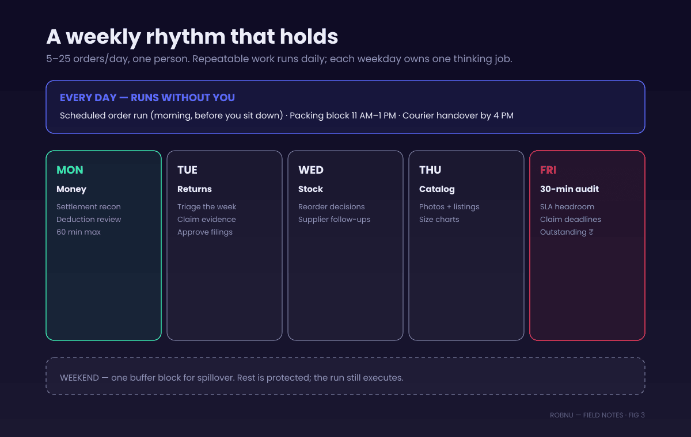Click the MON day heading
Viewport: 691px width, 437px height.
pos(70,170)
